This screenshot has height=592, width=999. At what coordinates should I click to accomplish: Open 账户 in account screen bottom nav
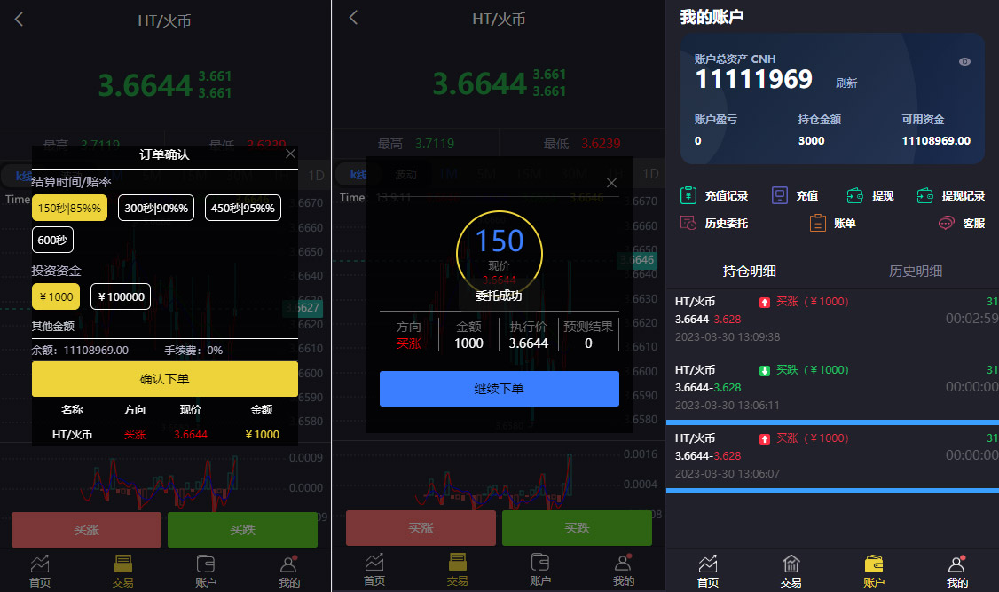pyautogui.click(x=874, y=572)
